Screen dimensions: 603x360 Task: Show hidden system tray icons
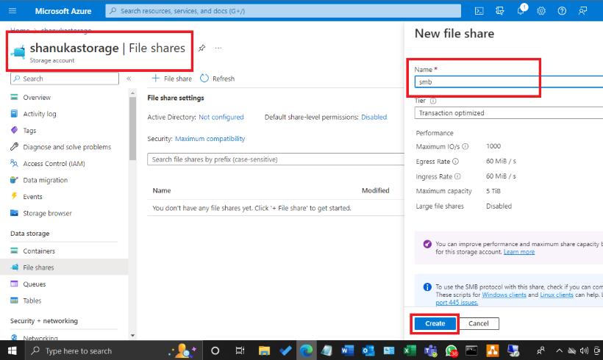tap(559, 350)
